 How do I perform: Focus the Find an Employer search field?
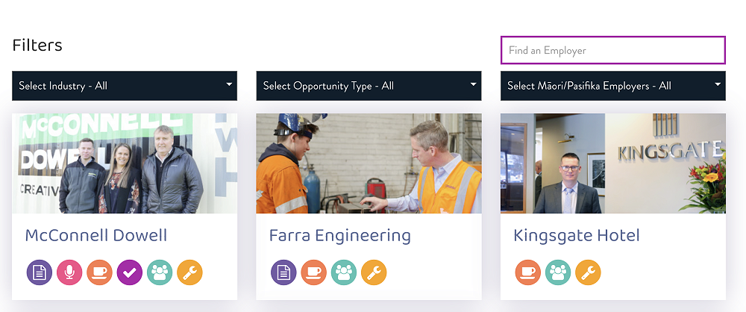612,51
